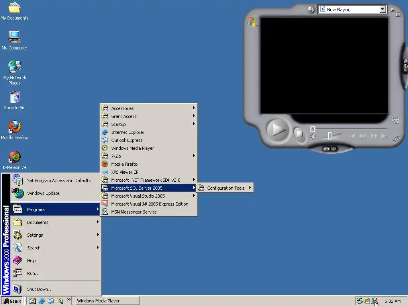Open Help from the Start menu

55,261
